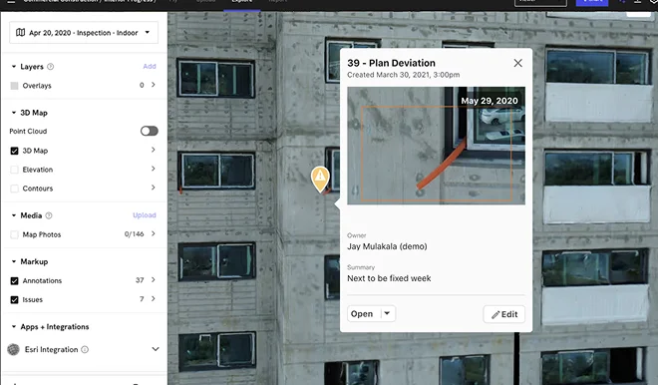658x385 pixels.
Task: Click the info icon next to Esri Integration
Action: click(85, 349)
